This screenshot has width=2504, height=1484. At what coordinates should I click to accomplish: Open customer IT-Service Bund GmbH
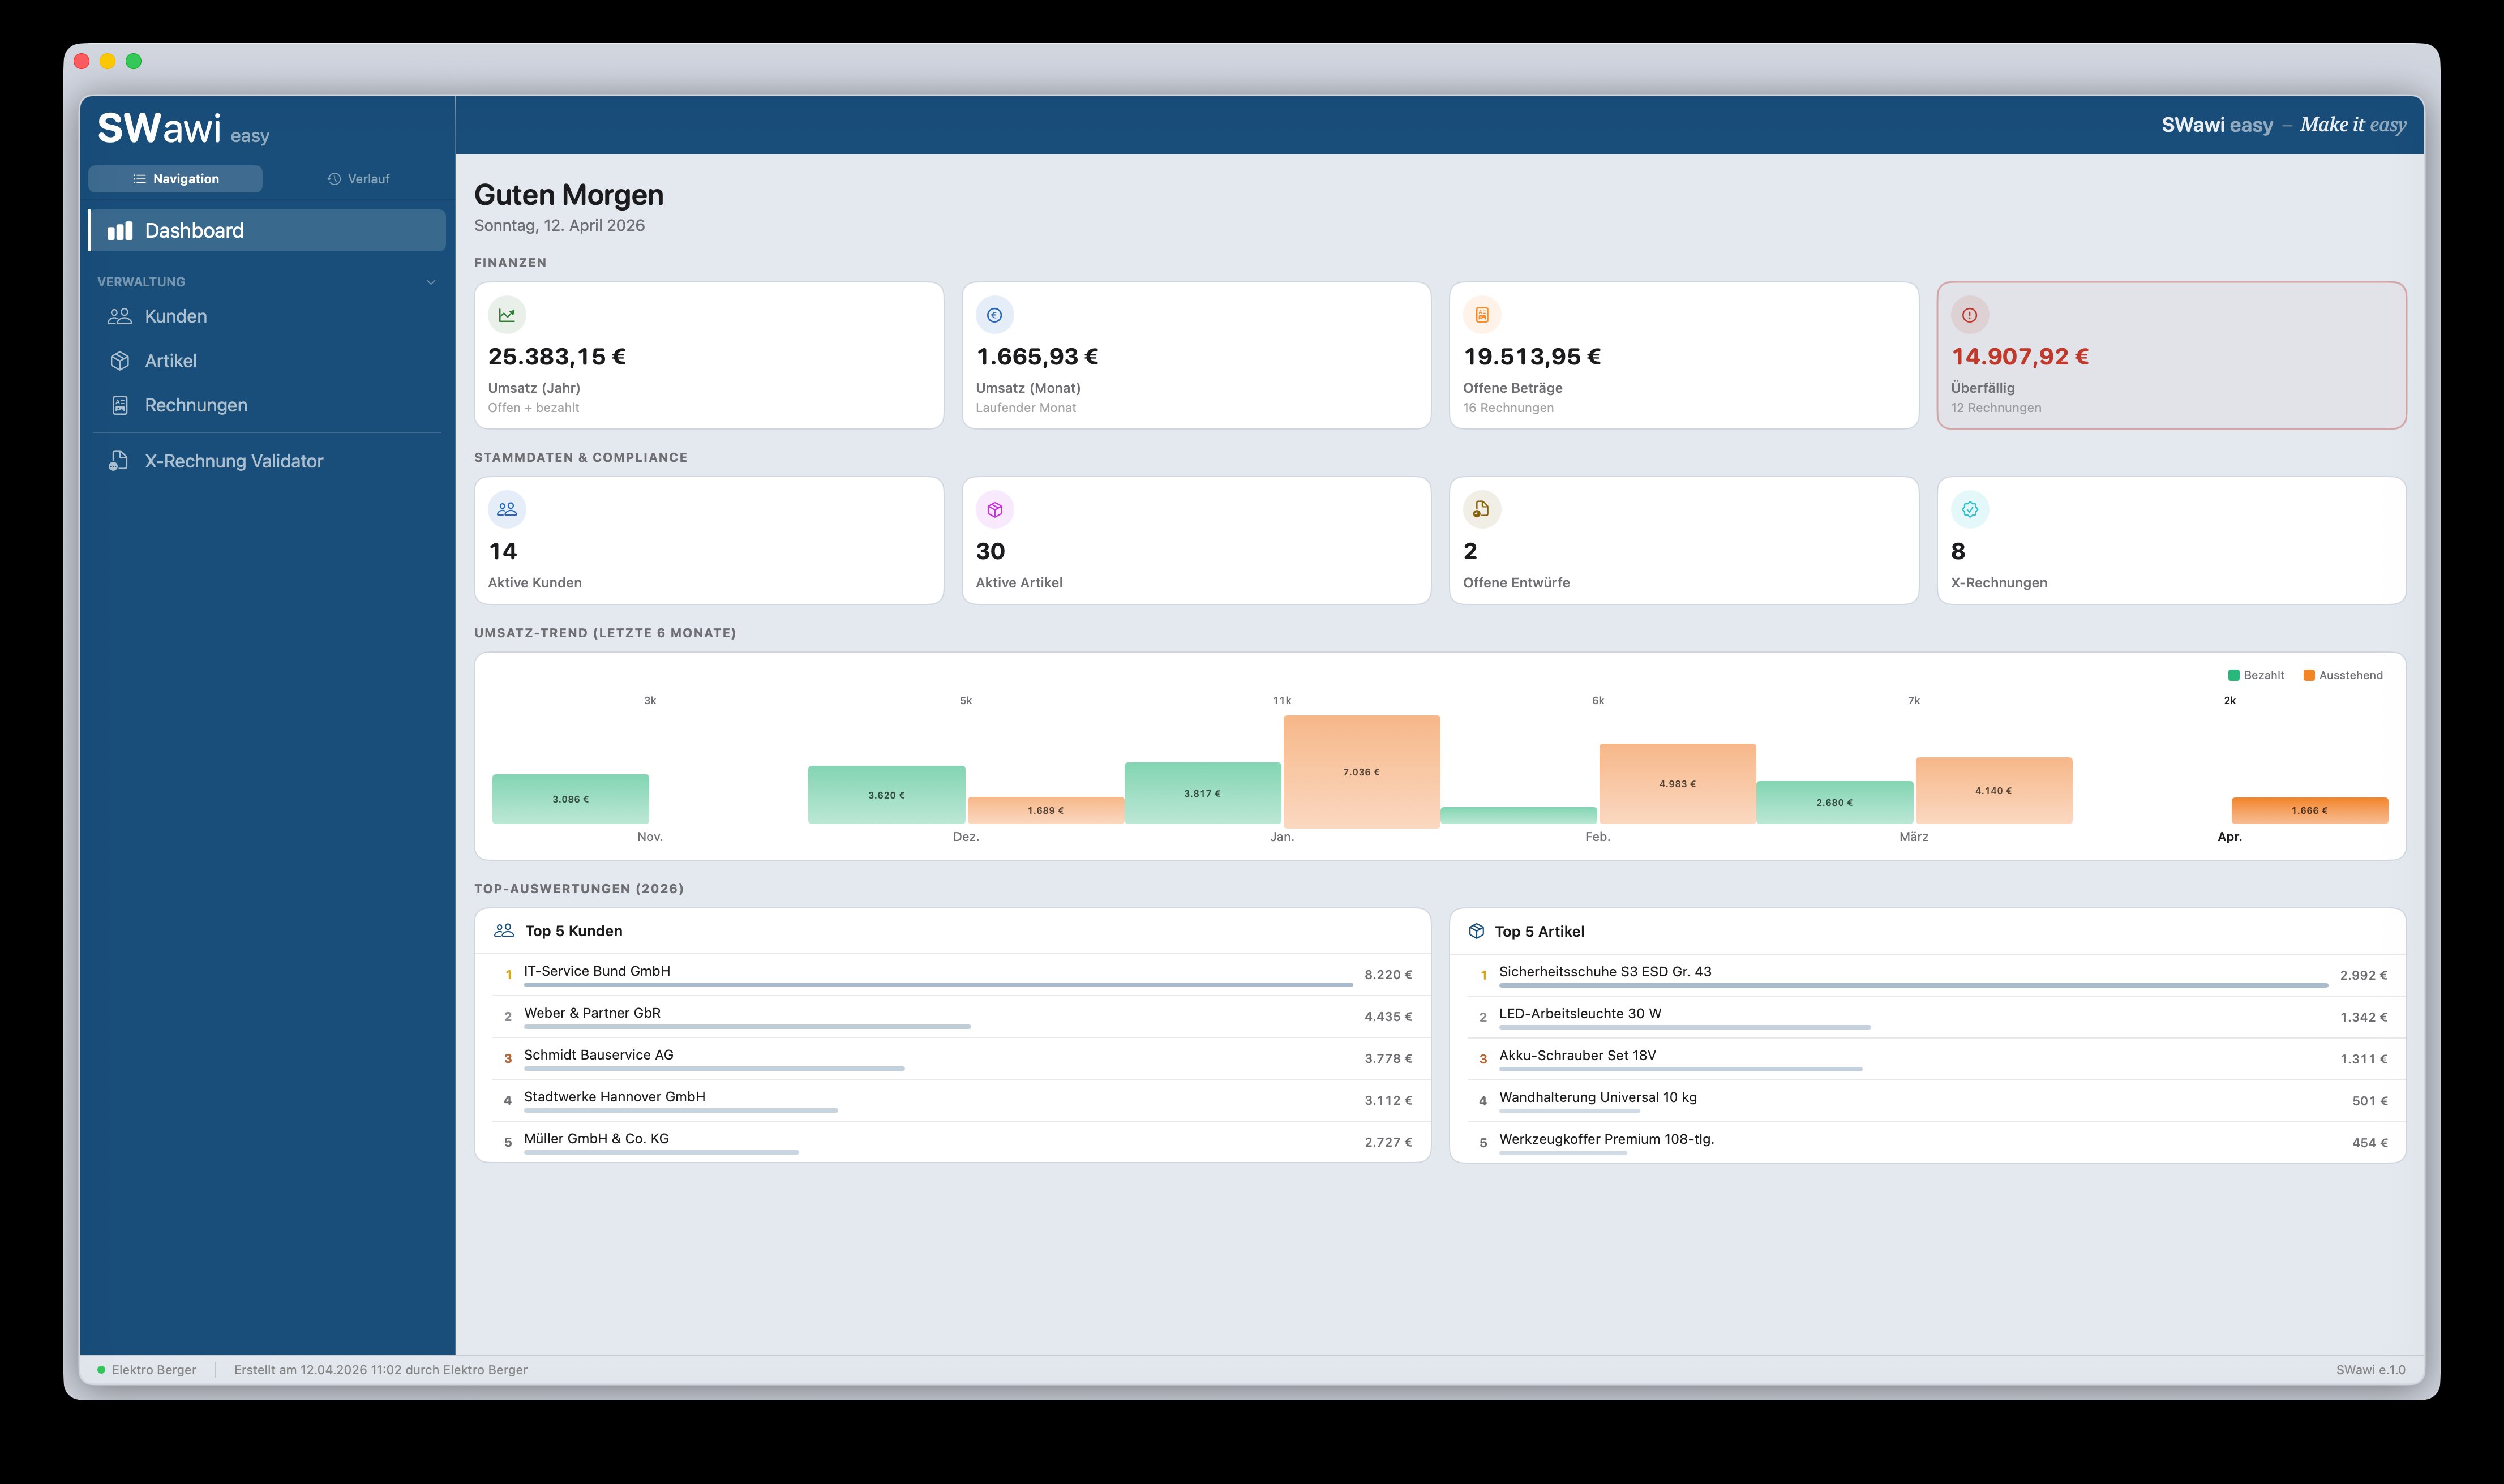[x=597, y=970]
